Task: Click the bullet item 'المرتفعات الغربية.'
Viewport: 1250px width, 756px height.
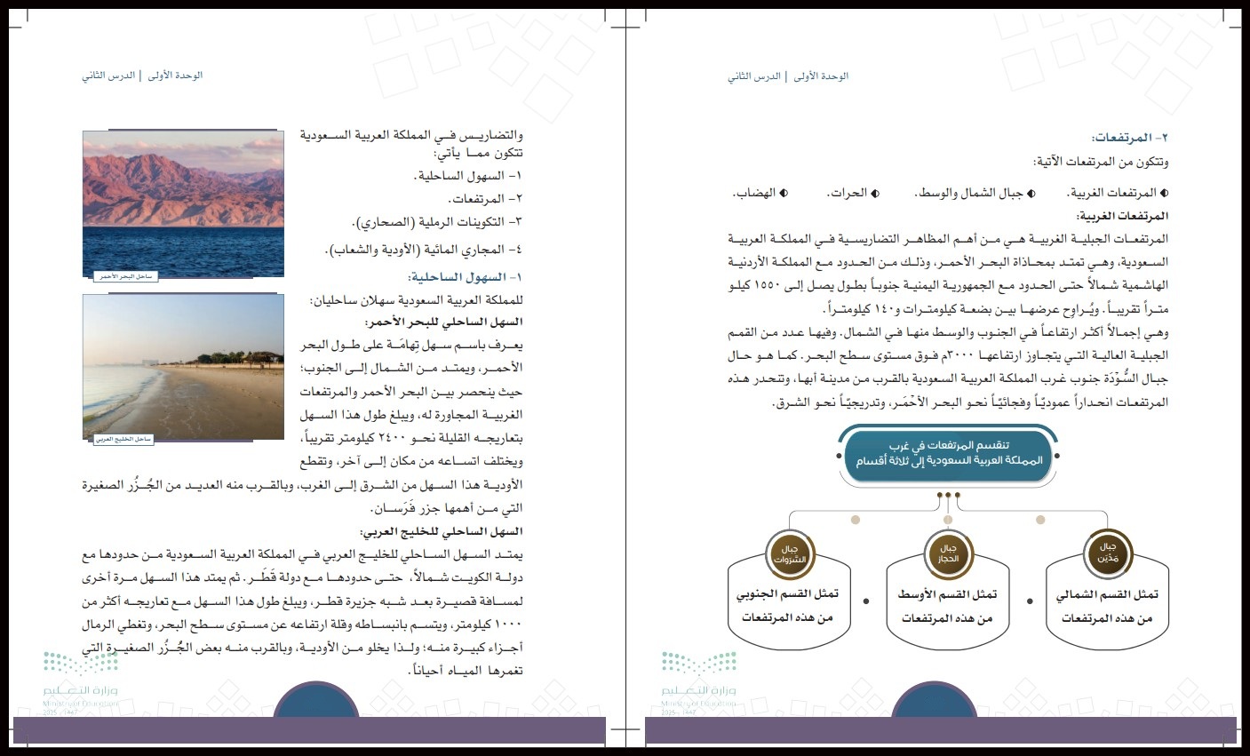Action: click(1111, 193)
